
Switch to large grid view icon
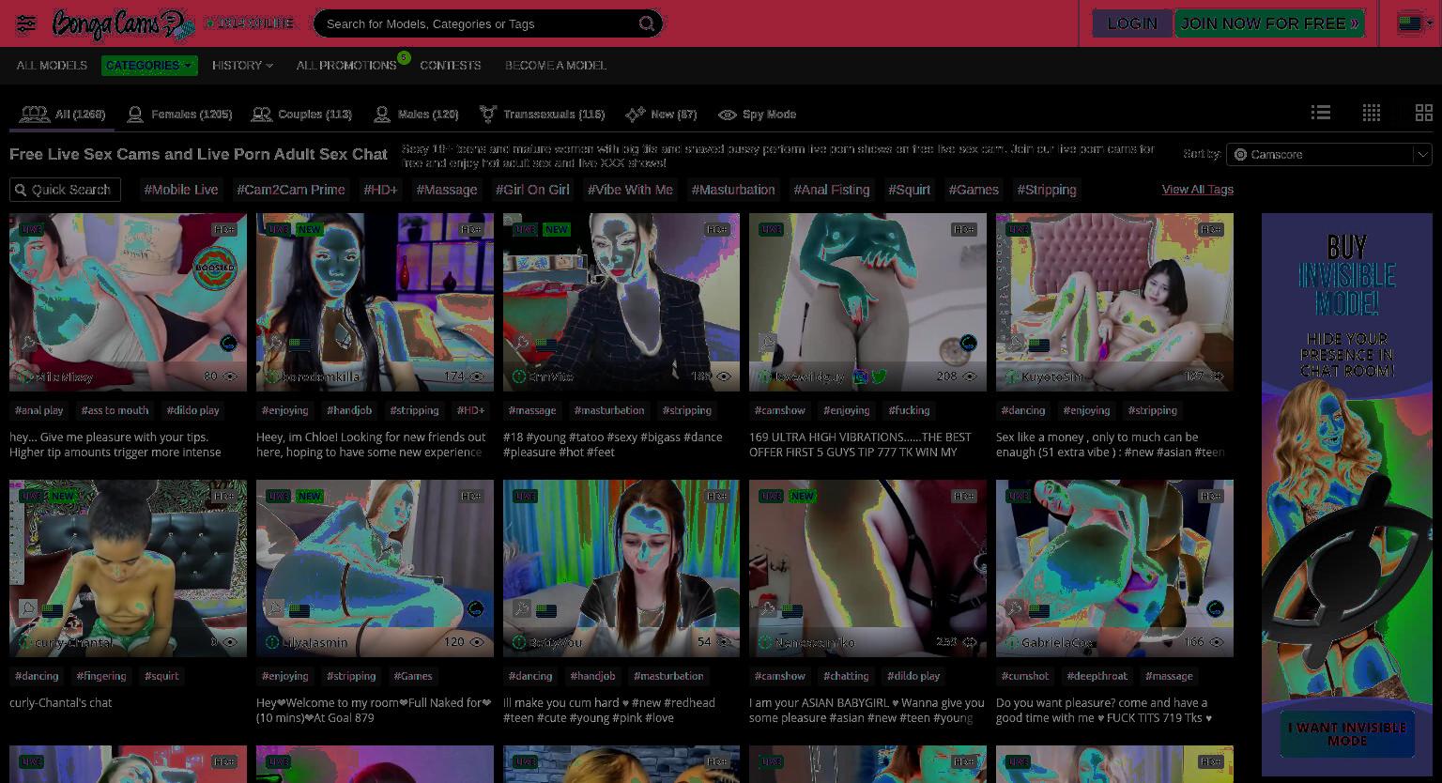1424,113
